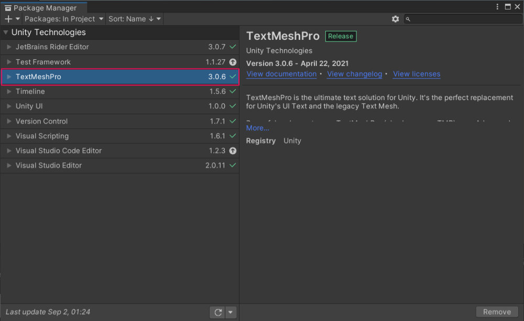Click the TextMeshPro installed checkmark
The height and width of the screenshot is (321, 524).
coord(233,76)
